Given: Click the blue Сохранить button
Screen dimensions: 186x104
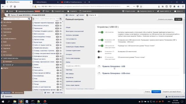Looking at the screenshot, I should pos(156,92).
